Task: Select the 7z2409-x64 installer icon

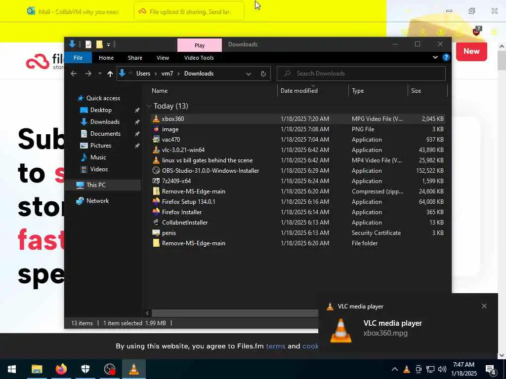Action: (156, 181)
